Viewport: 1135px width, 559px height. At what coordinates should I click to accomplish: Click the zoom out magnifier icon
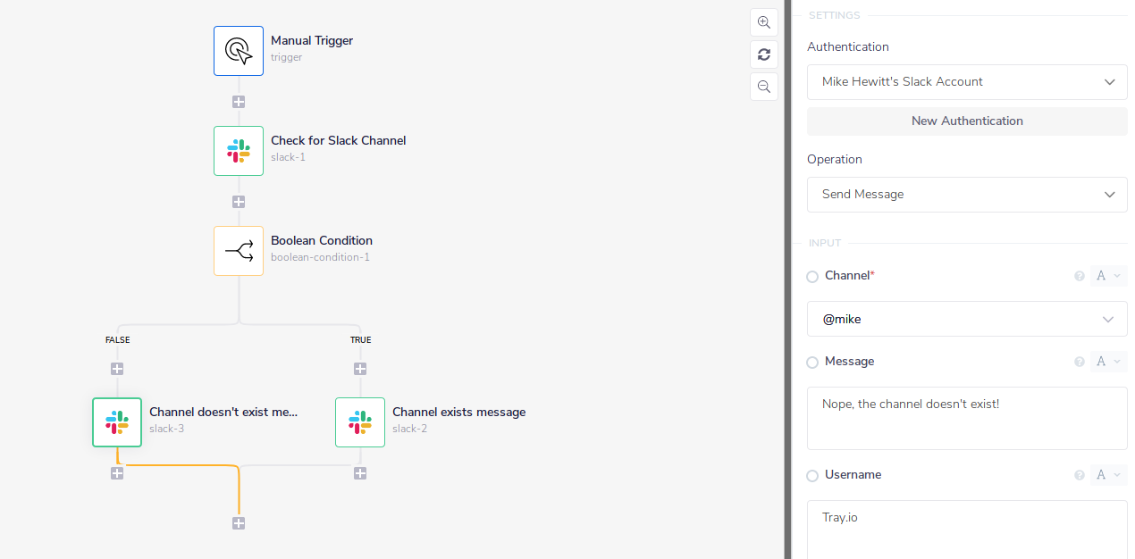(764, 87)
